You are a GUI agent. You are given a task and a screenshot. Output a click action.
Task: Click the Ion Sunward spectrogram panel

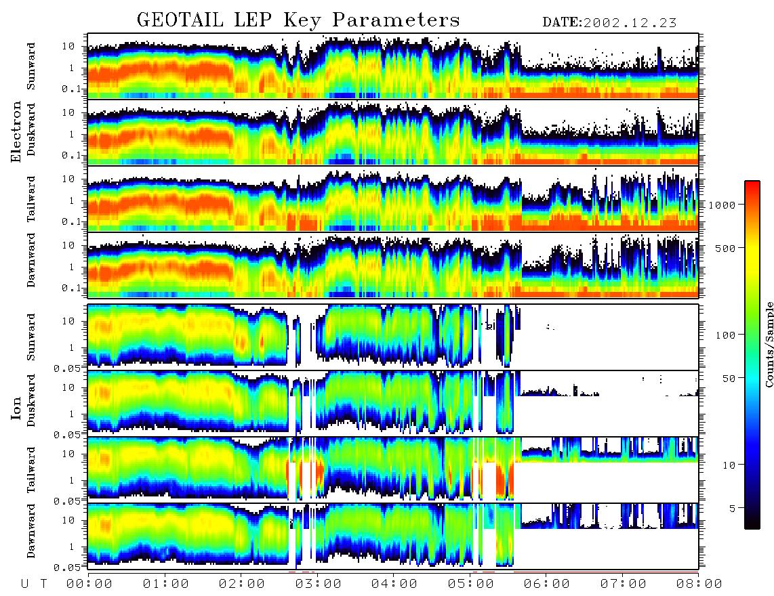(x=393, y=337)
